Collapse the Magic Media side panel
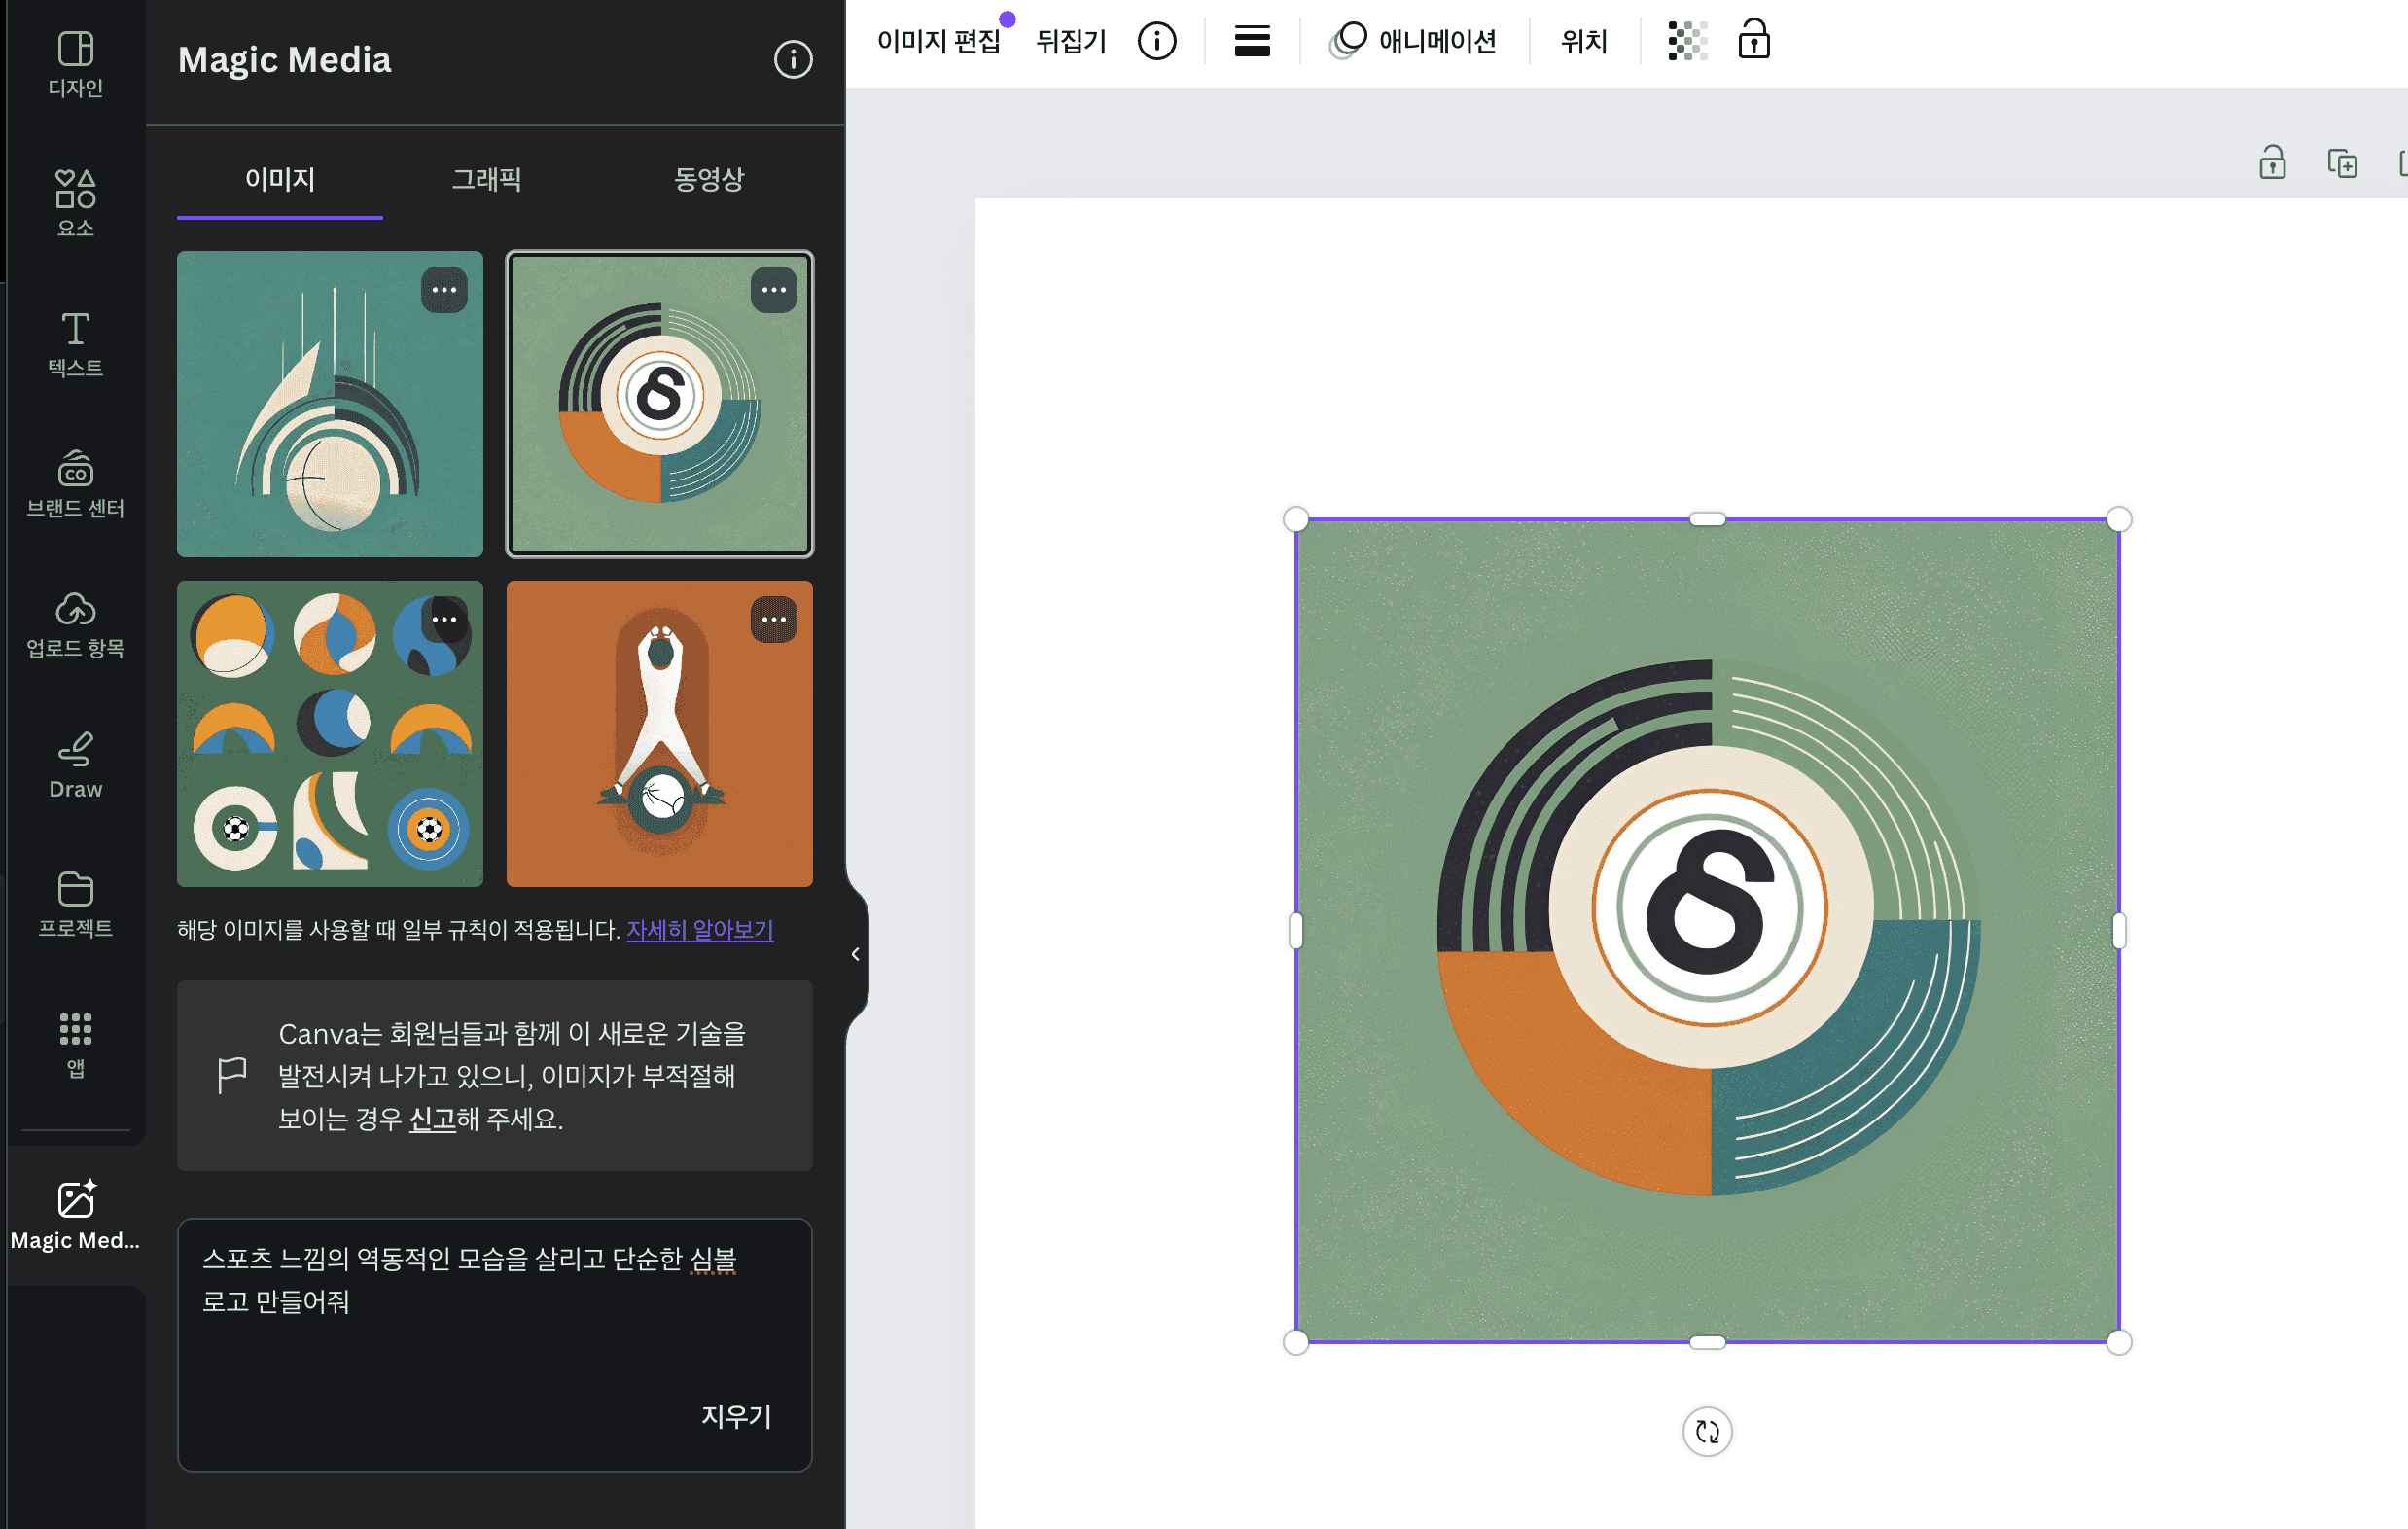Screen dimensions: 2408x1529 coord(855,954)
